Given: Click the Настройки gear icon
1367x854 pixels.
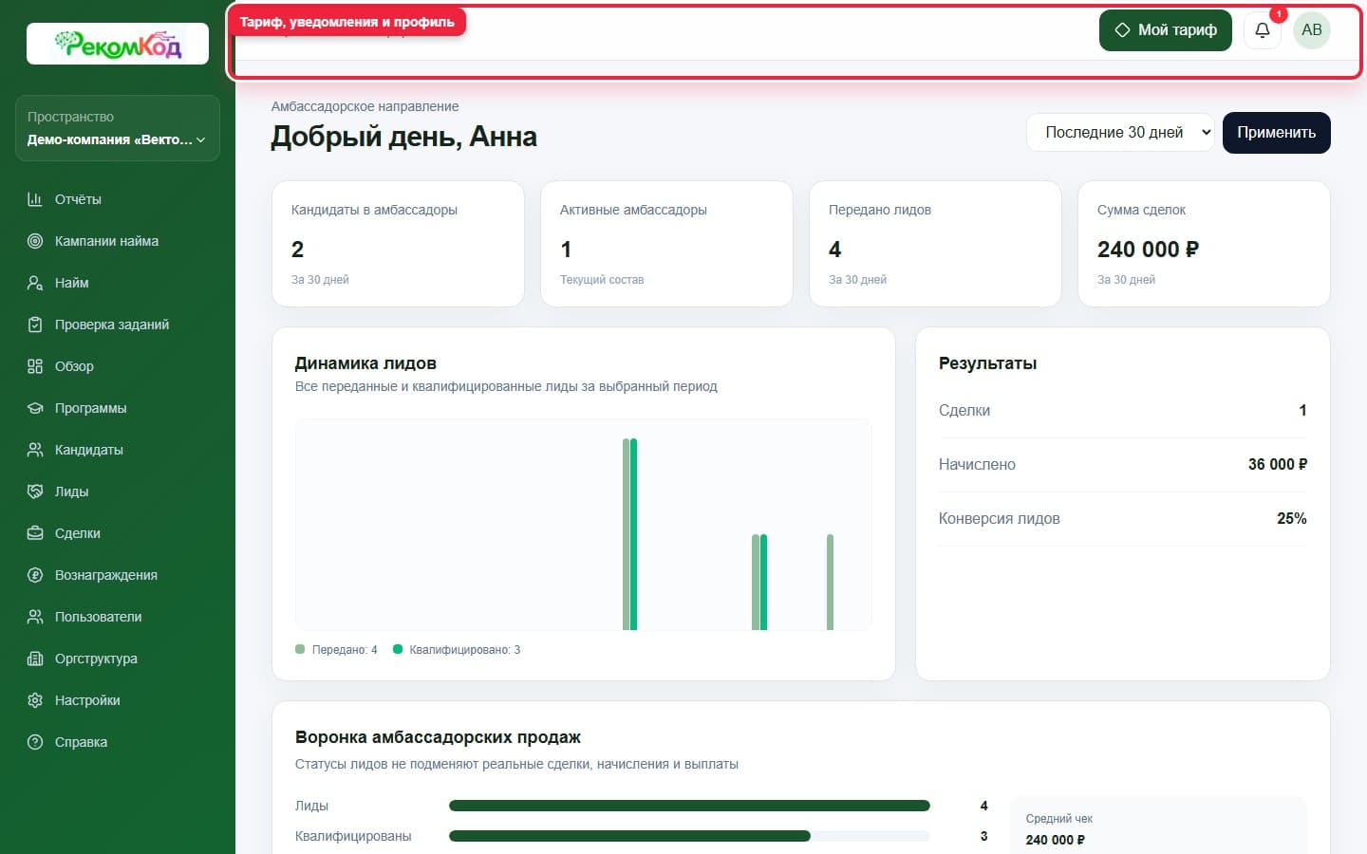Looking at the screenshot, I should (35, 700).
